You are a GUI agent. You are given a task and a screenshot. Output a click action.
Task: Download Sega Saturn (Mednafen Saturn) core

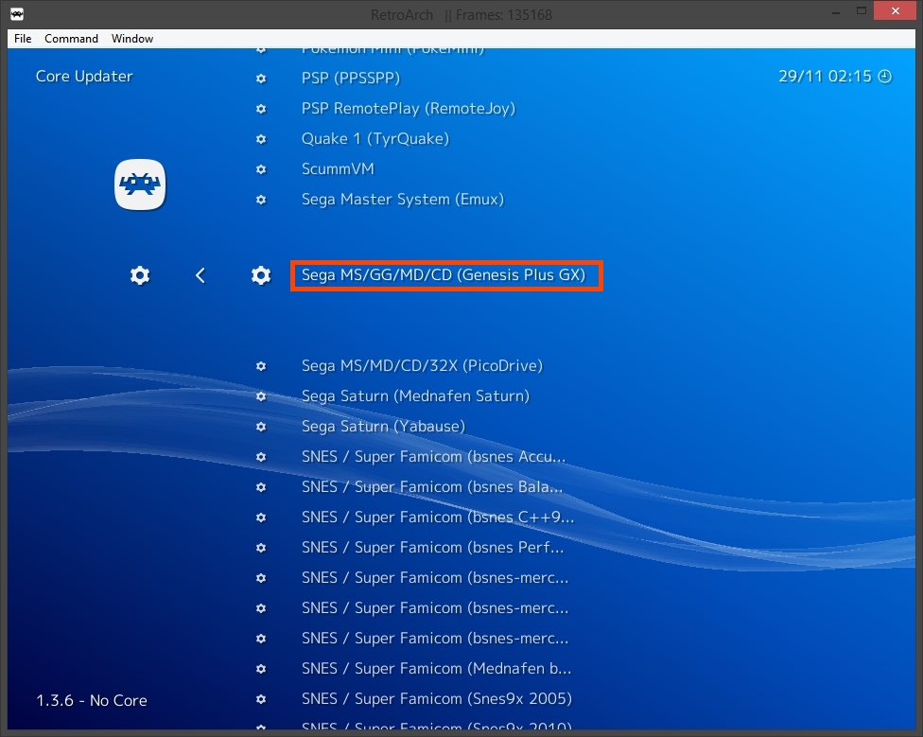click(x=415, y=396)
